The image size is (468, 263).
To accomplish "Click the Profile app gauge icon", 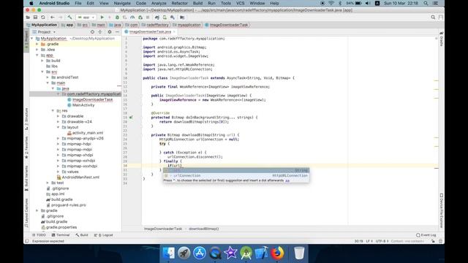I will pos(132,18).
